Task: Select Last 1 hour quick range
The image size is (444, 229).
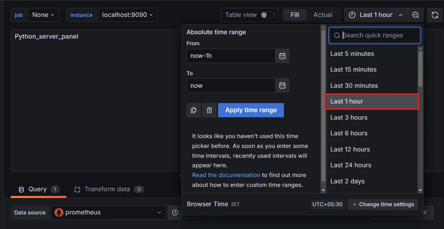Action: [372, 101]
